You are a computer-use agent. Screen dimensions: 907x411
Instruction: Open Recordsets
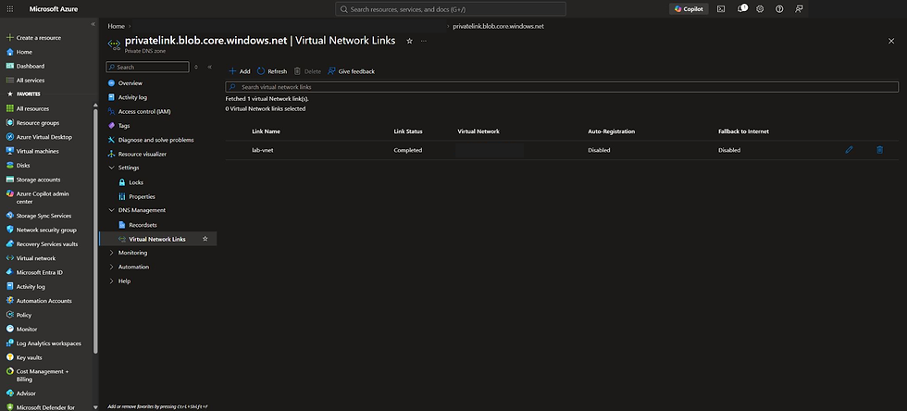click(x=138, y=225)
